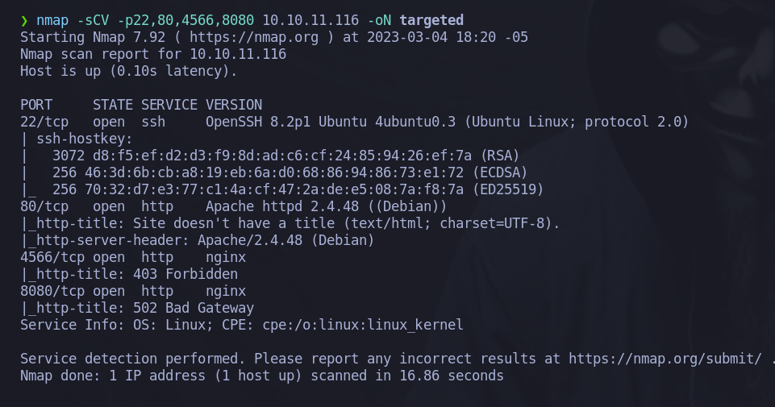Viewport: 775px width, 407px height.
Task: Click the -sCV flag in the command
Action: [x=93, y=21]
